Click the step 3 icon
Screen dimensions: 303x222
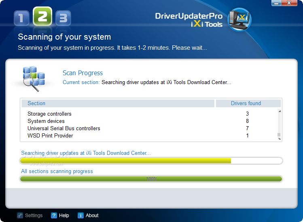point(63,18)
